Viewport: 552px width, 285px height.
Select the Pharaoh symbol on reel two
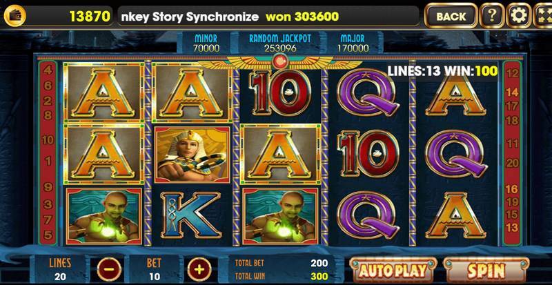193,155
